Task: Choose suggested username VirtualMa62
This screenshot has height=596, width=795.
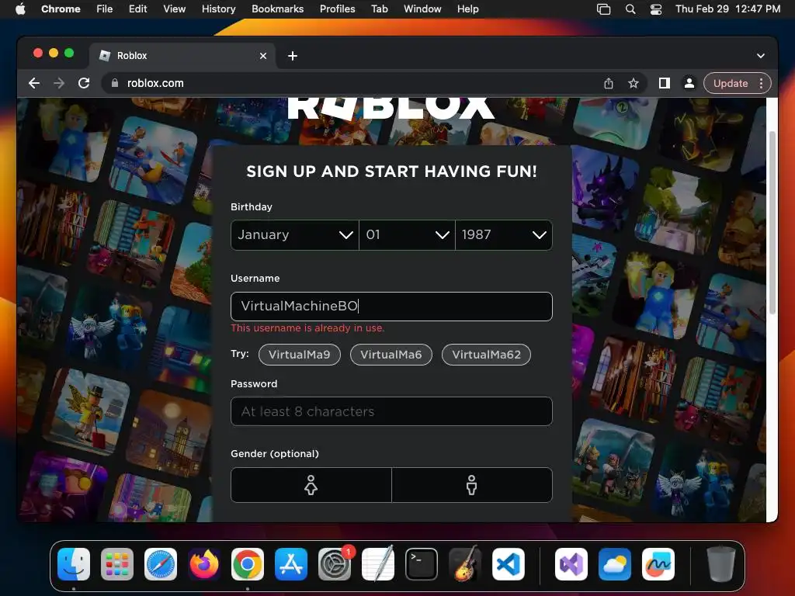Action: [x=486, y=354]
